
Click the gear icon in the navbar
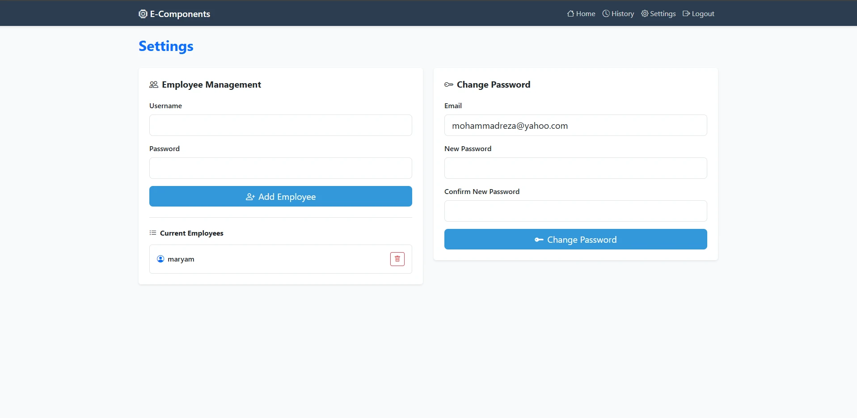645,13
